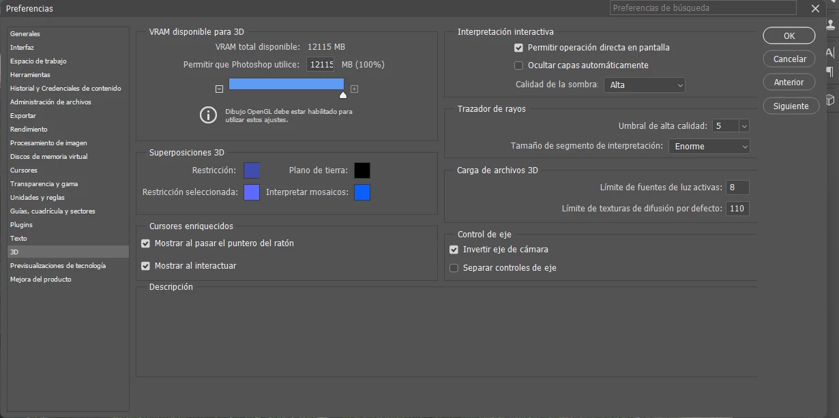
Task: Enable Separar controles de eje
Action: pos(454,268)
